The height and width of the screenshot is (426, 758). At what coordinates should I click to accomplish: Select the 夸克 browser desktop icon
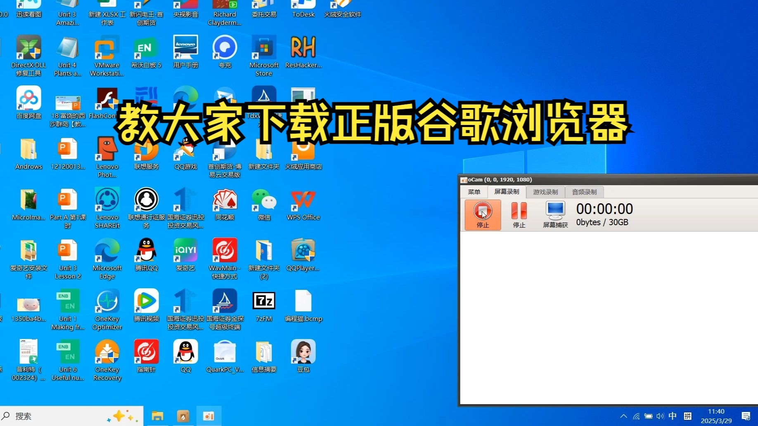(225, 52)
